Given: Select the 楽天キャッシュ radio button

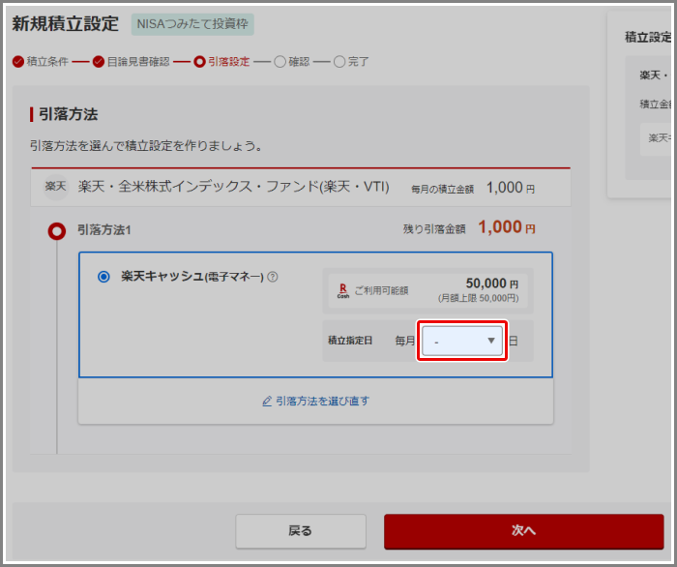Looking at the screenshot, I should coord(103,277).
